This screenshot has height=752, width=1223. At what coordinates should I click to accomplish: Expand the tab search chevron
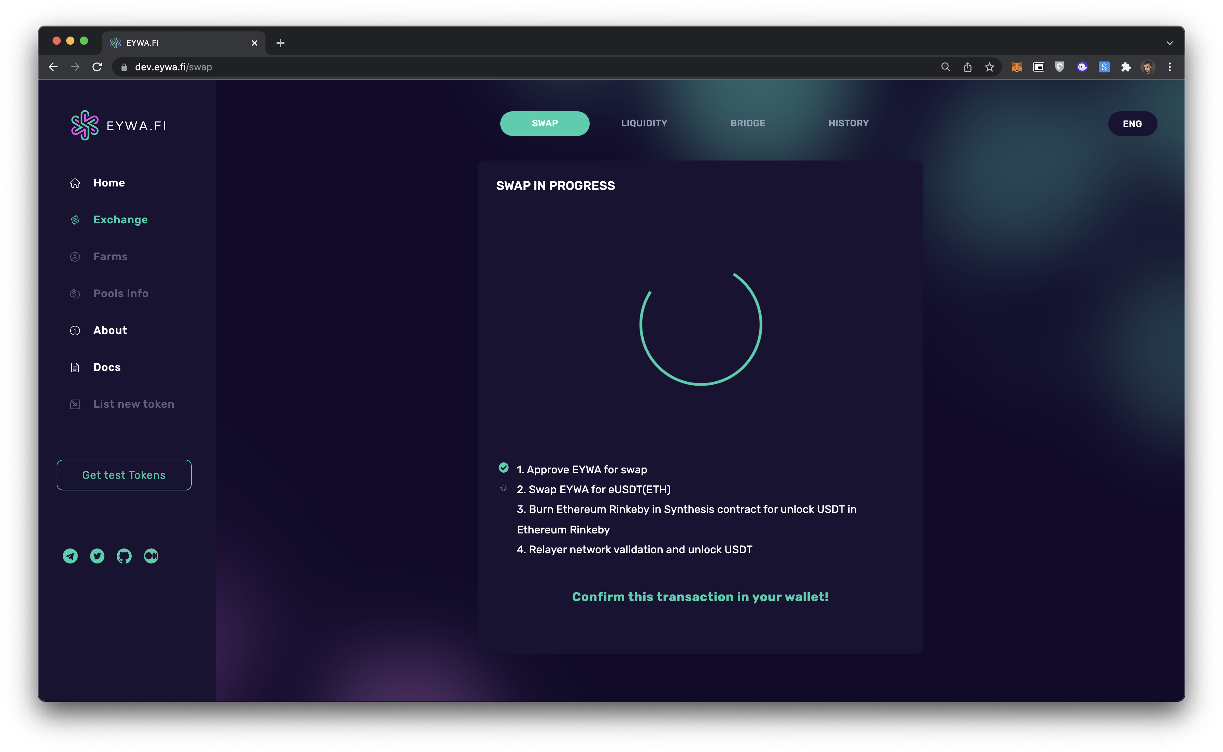click(x=1170, y=43)
